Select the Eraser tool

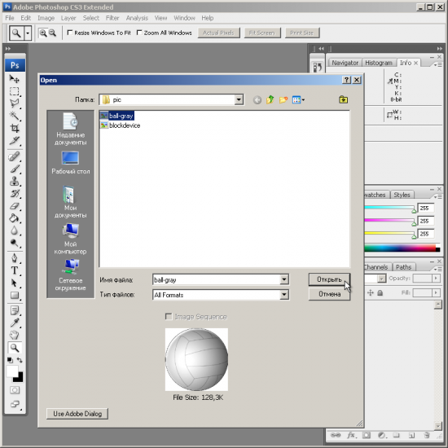[x=15, y=206]
